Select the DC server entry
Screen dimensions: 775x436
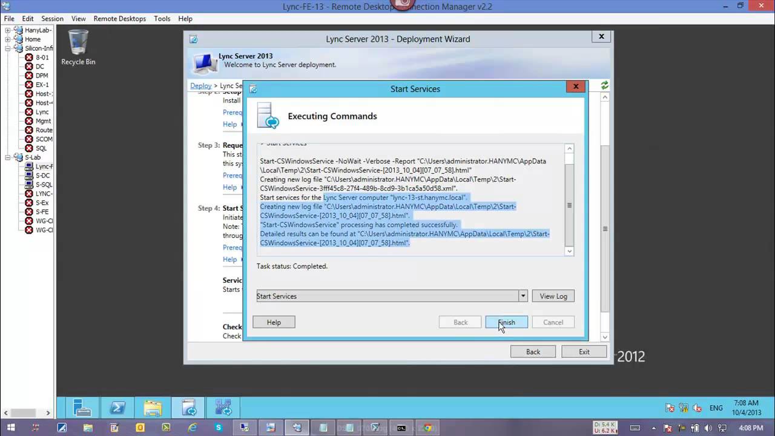coord(39,67)
